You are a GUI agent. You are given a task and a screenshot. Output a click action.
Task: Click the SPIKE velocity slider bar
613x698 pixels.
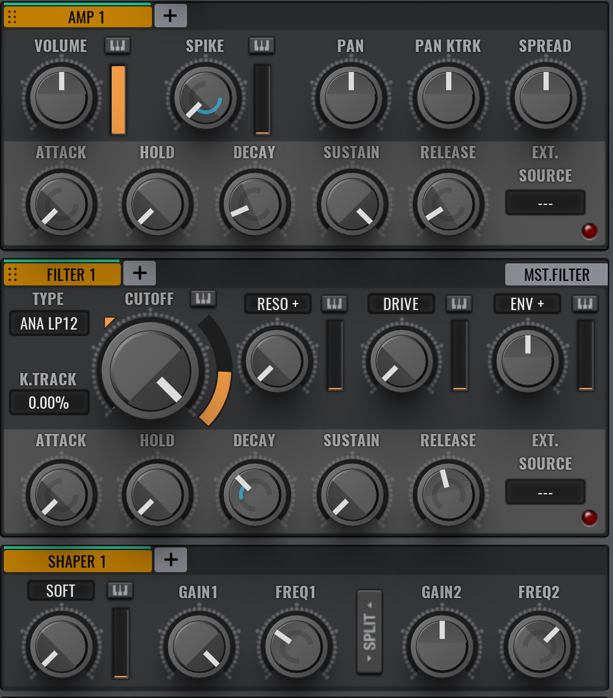[262, 99]
